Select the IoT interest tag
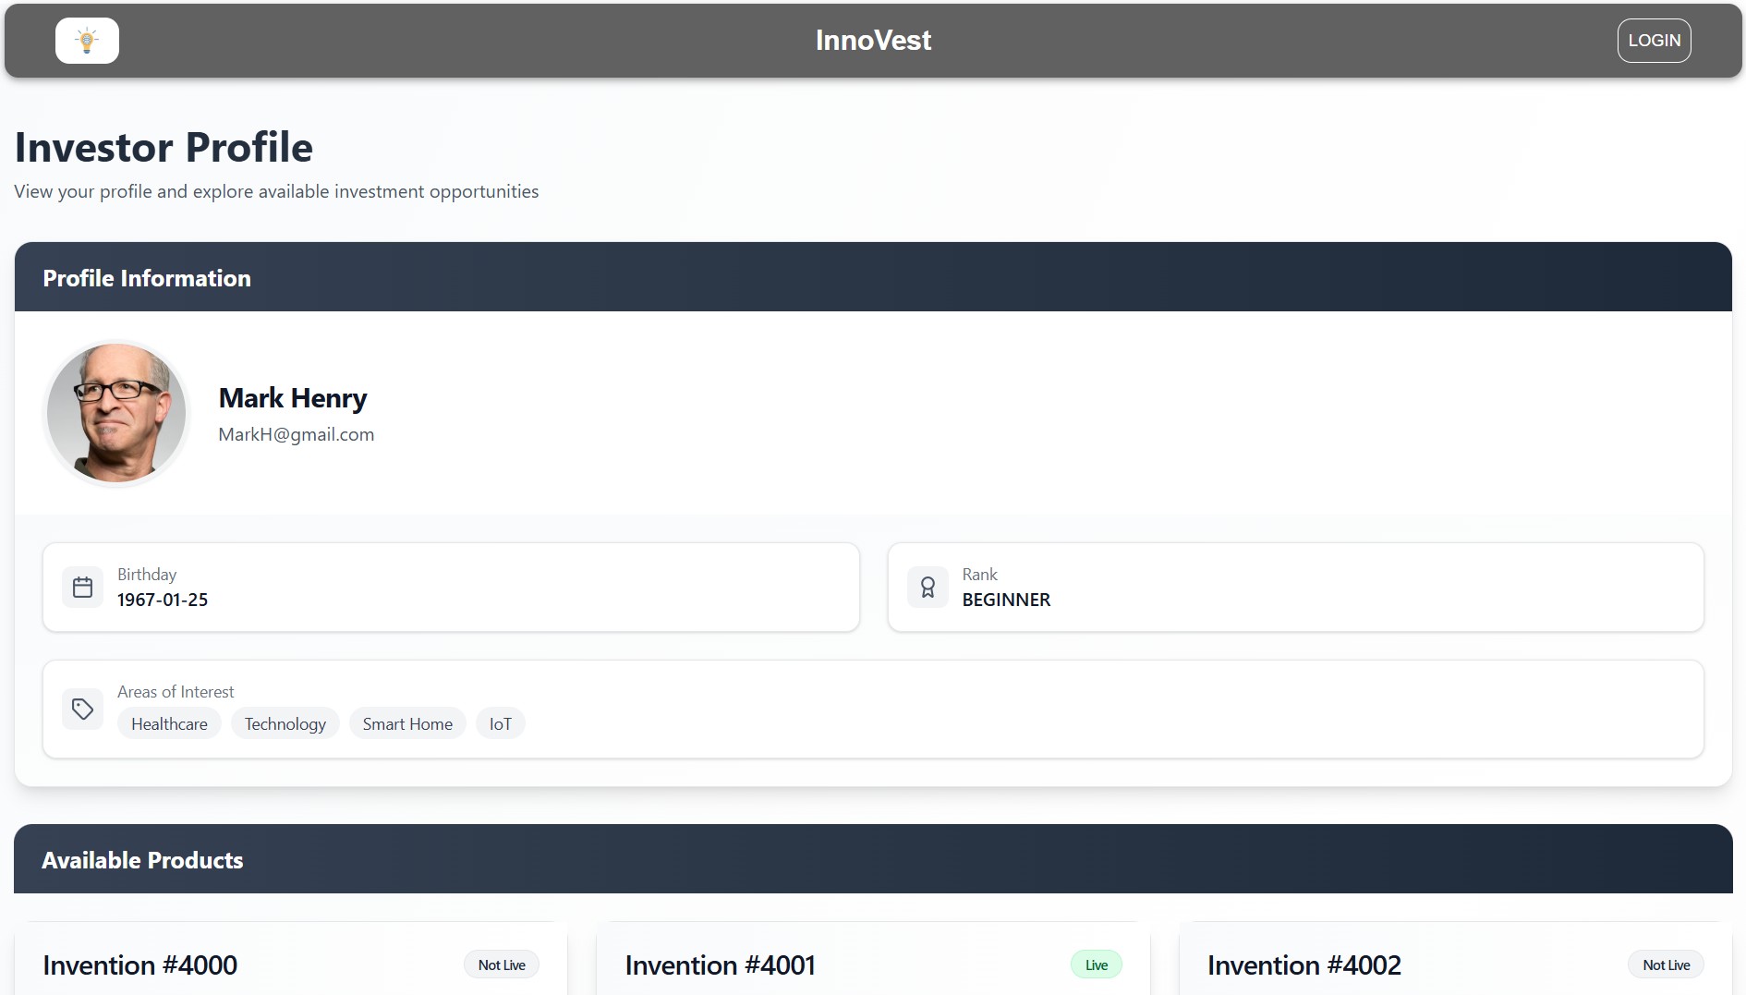Image resolution: width=1746 pixels, height=995 pixels. click(500, 723)
